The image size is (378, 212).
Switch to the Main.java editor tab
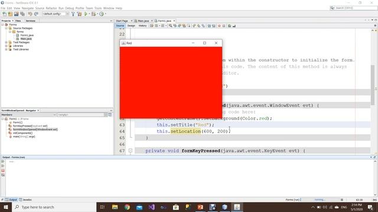coord(143,21)
